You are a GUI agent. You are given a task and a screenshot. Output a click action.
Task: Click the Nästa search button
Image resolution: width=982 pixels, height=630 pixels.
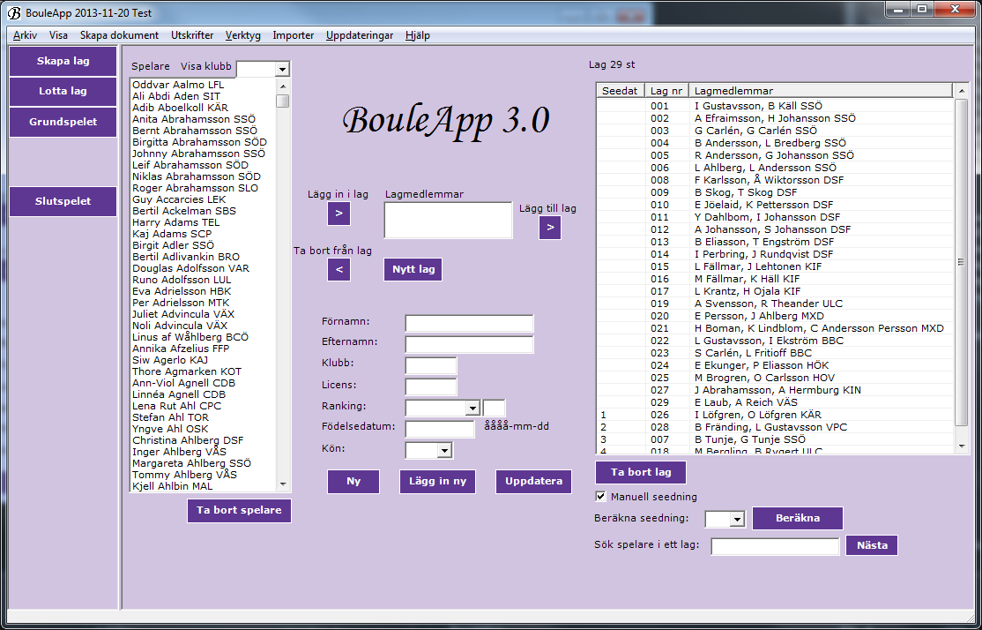(872, 544)
